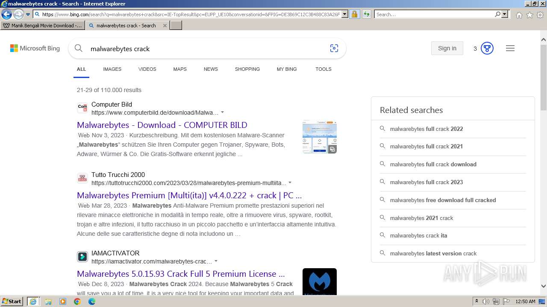This screenshot has width=547, height=307.
Task: Close the malwarebytes crack search tab
Action: click(x=165, y=26)
